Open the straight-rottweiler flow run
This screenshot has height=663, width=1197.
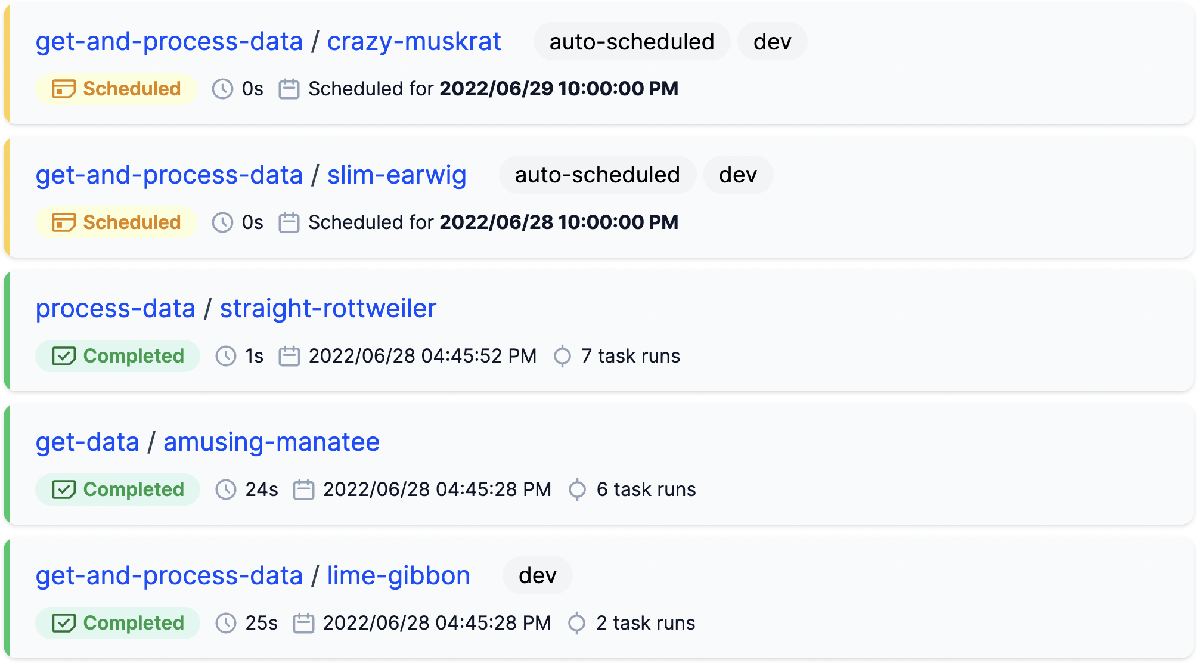pyautogui.click(x=328, y=309)
